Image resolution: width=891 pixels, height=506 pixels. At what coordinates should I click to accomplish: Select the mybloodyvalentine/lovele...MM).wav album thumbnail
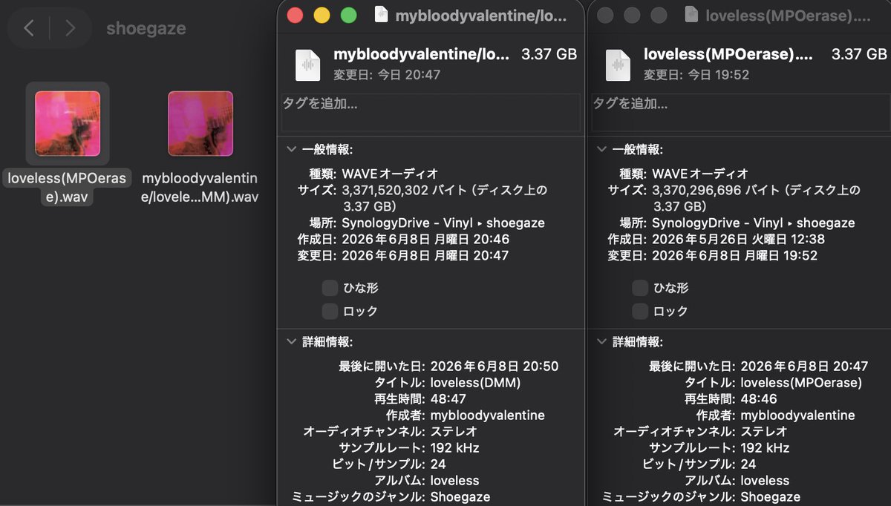[200, 123]
